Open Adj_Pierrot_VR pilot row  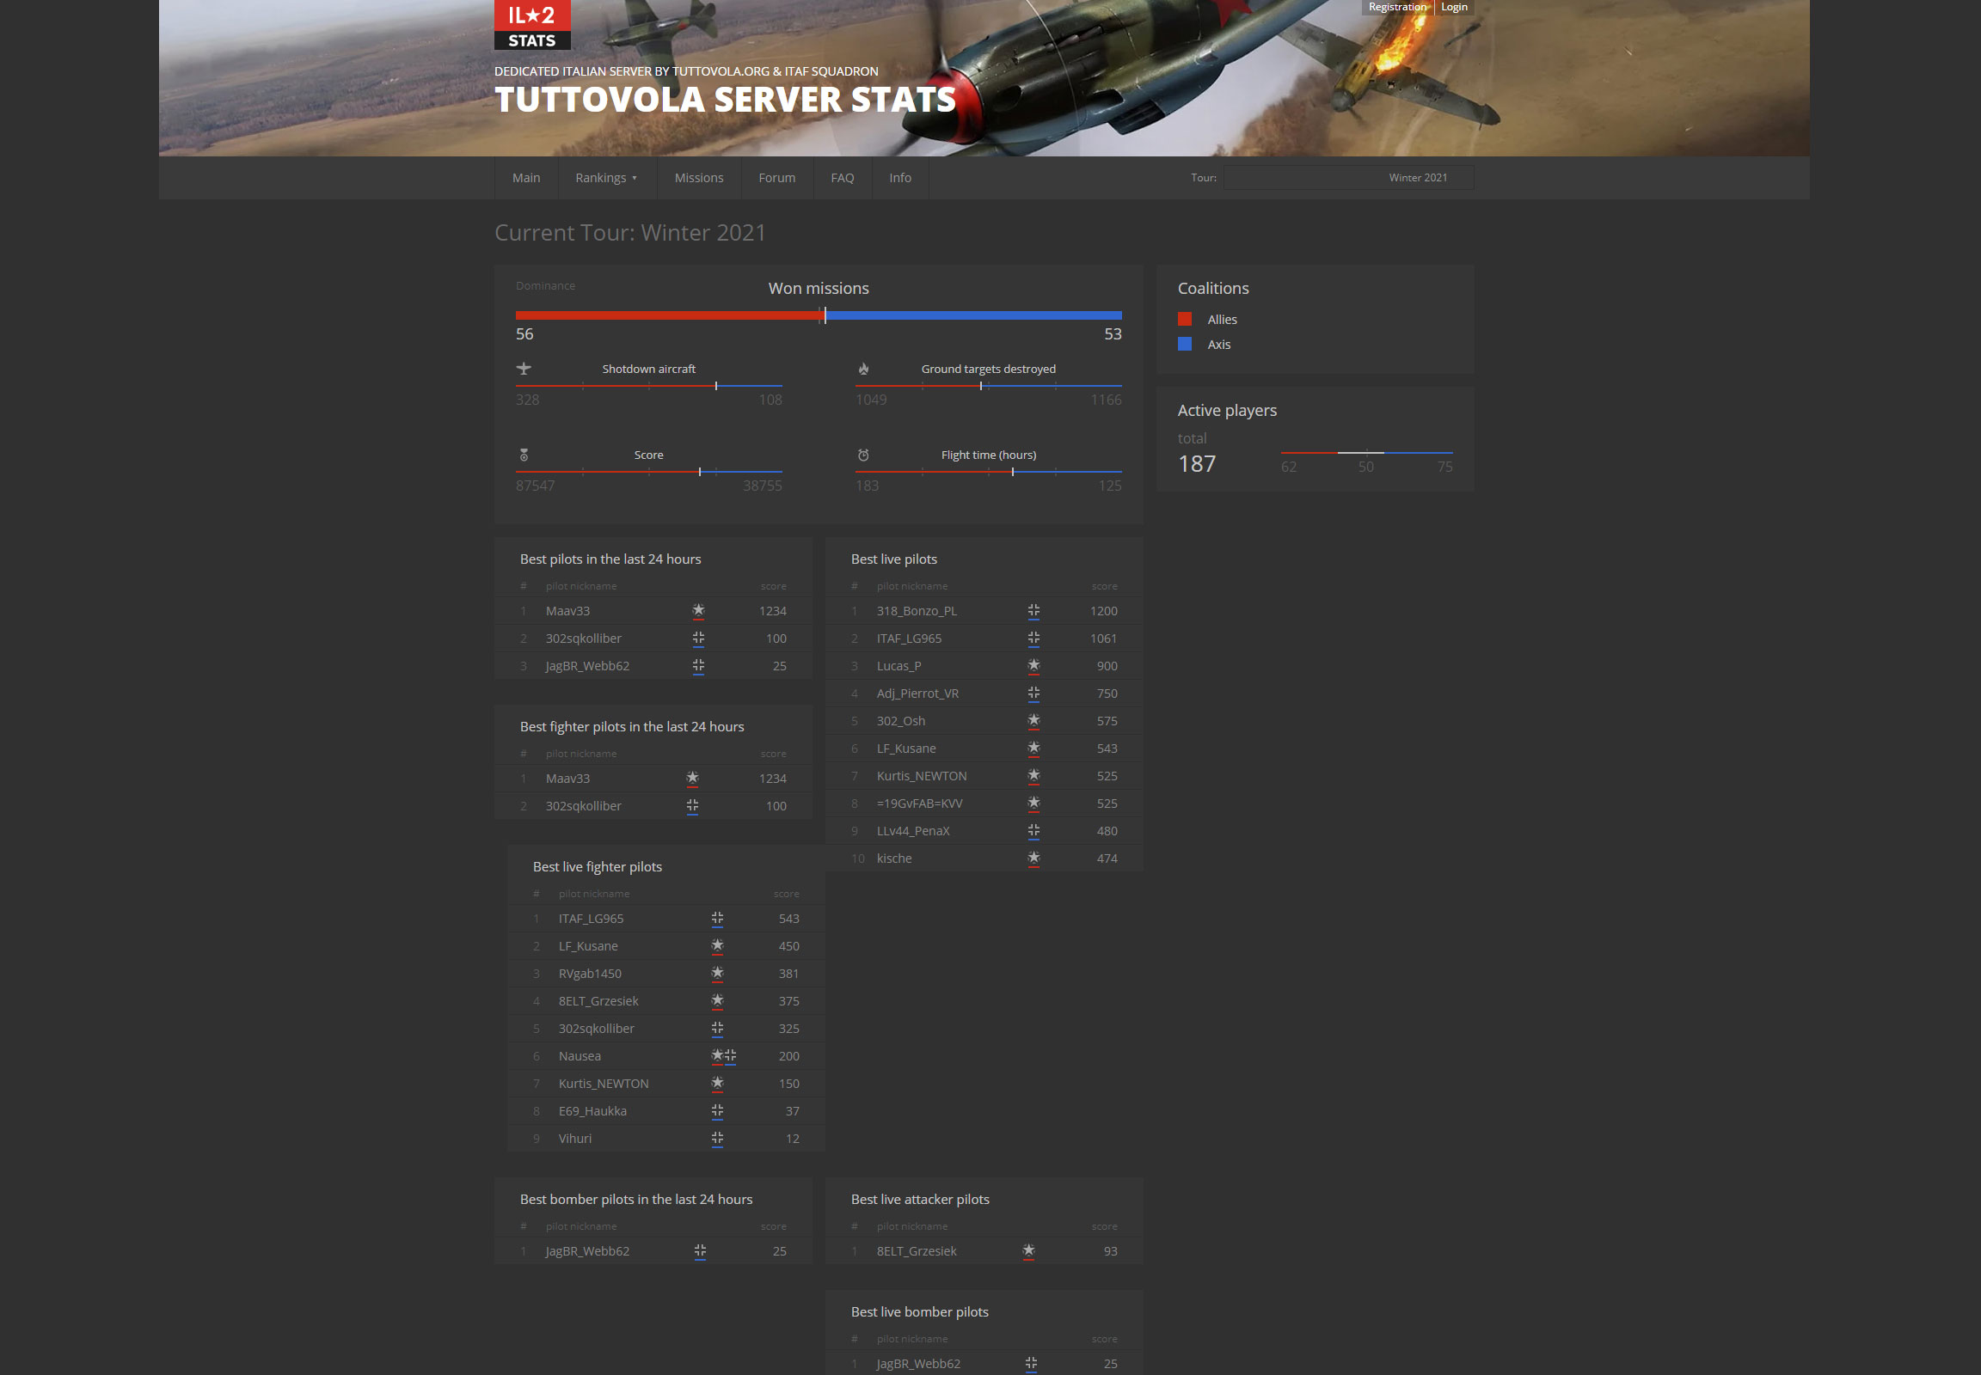(x=984, y=694)
